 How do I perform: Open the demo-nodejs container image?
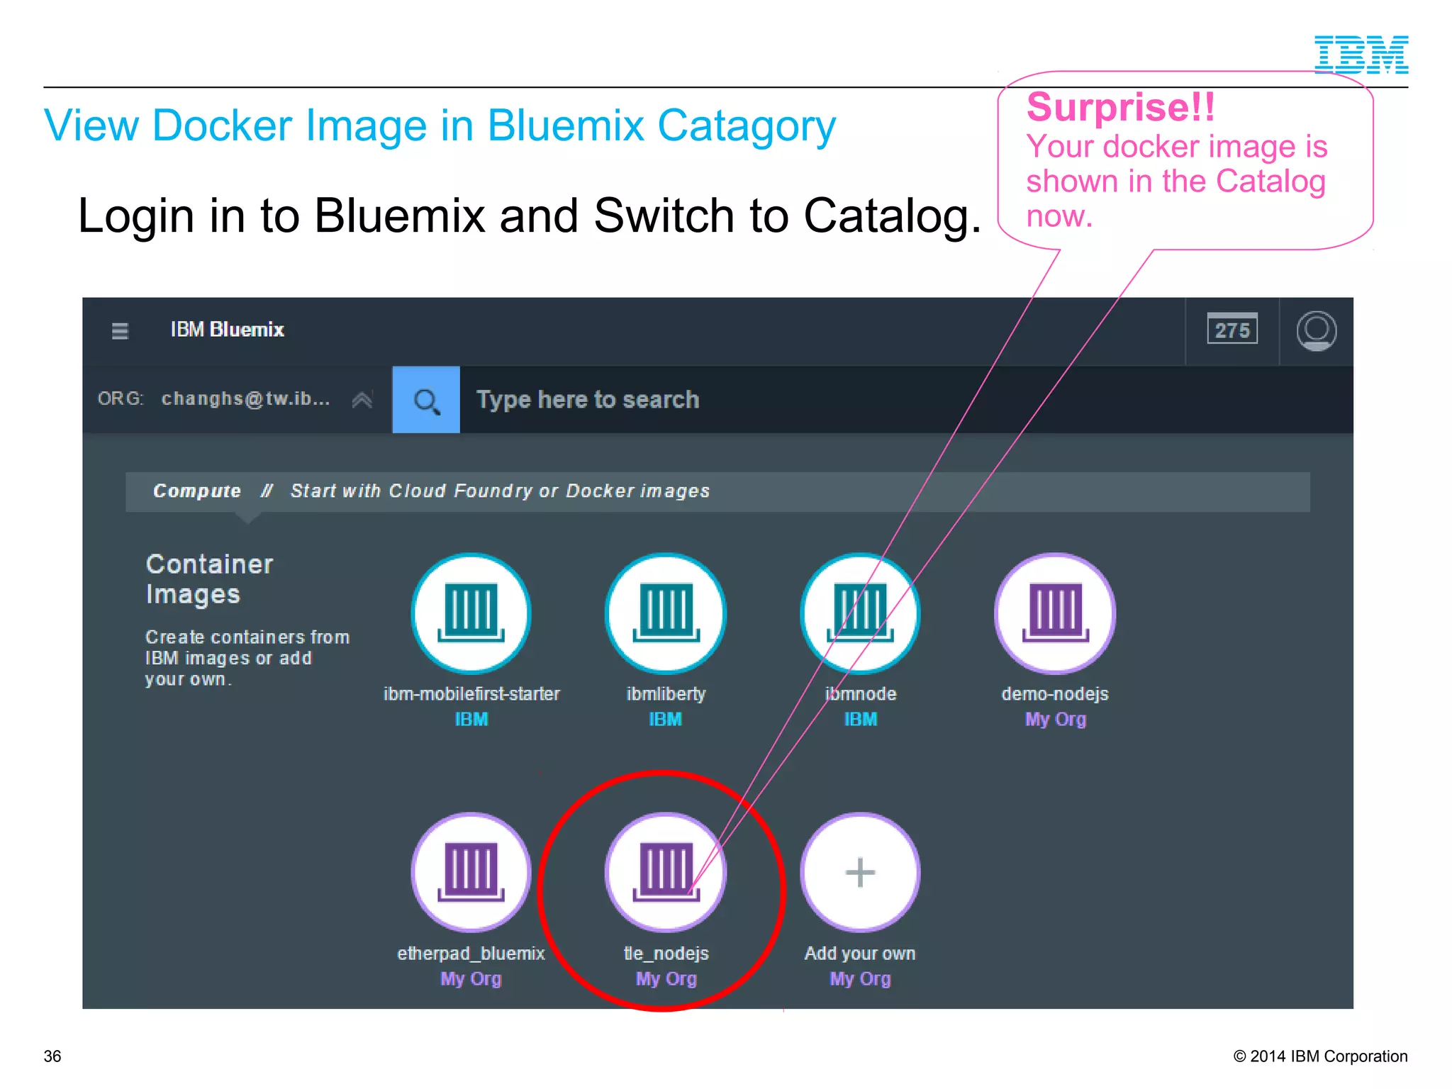[x=1055, y=613]
